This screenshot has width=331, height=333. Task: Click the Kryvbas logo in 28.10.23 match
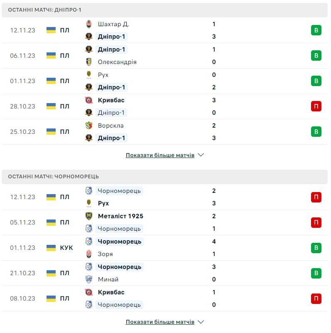(x=89, y=100)
